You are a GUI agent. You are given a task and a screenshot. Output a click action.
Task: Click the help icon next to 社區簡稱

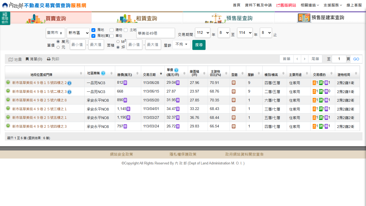[103, 73]
